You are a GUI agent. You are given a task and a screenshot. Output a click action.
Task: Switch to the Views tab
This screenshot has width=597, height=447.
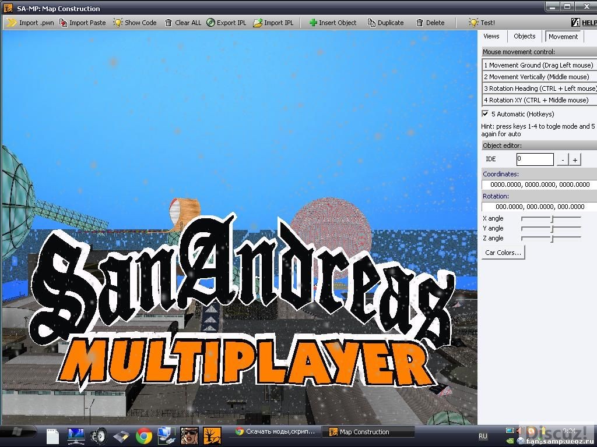(491, 36)
